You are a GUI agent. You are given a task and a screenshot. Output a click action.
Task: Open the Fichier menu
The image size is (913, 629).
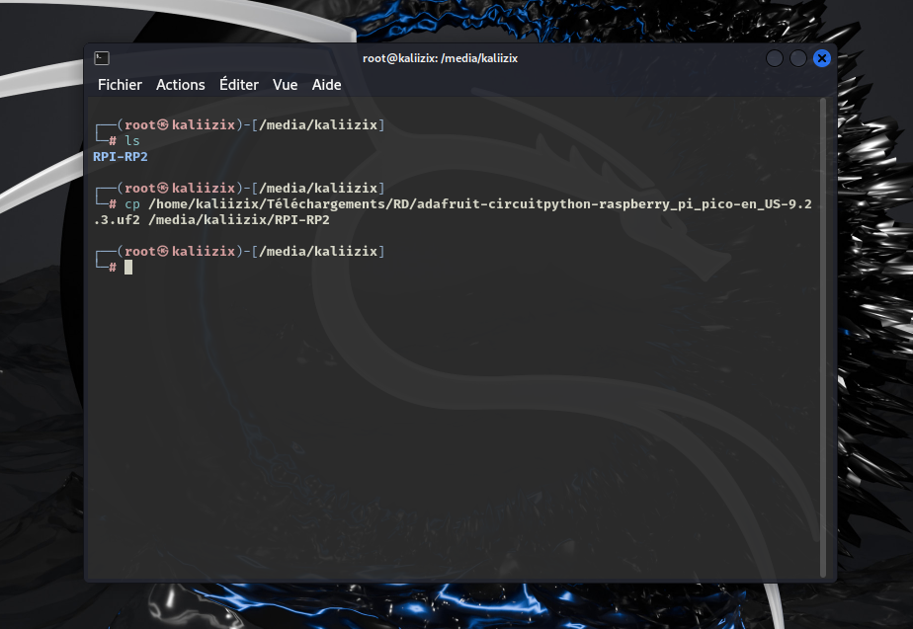[120, 85]
